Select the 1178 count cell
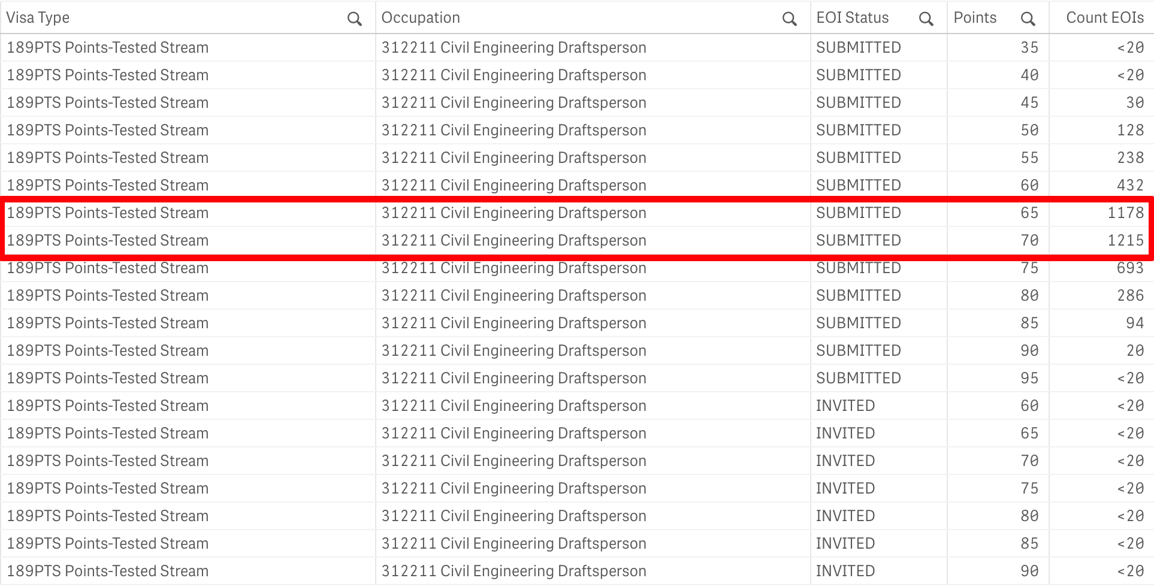Screen dimensions: 1154x587 [1125, 213]
